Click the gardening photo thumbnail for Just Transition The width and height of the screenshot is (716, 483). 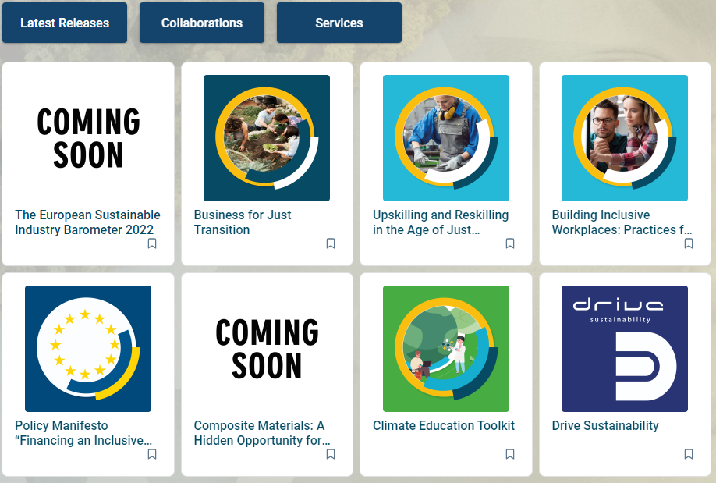point(267,138)
